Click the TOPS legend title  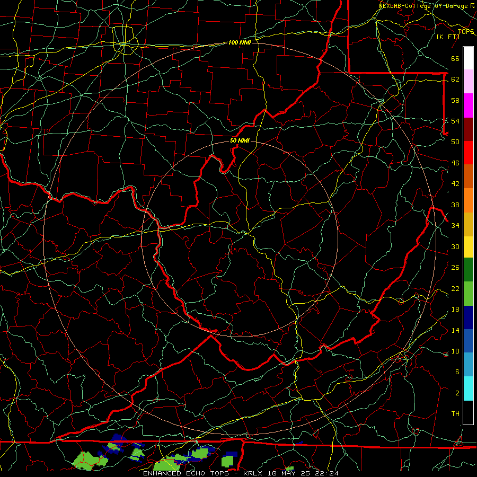[x=466, y=31]
